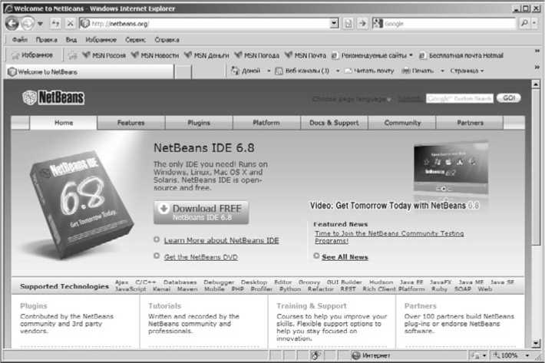Screen dimensions: 545x363
Task: Click the Go arrow beside address bar
Action: 363,23
